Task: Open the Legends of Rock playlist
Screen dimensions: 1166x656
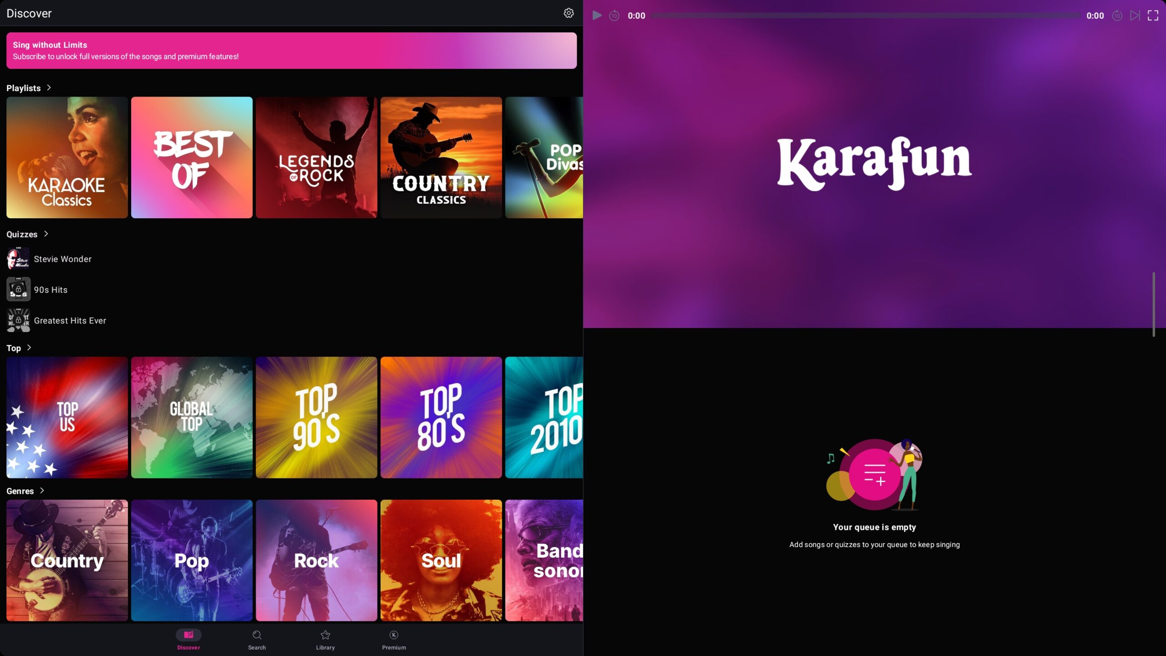Action: [x=316, y=157]
